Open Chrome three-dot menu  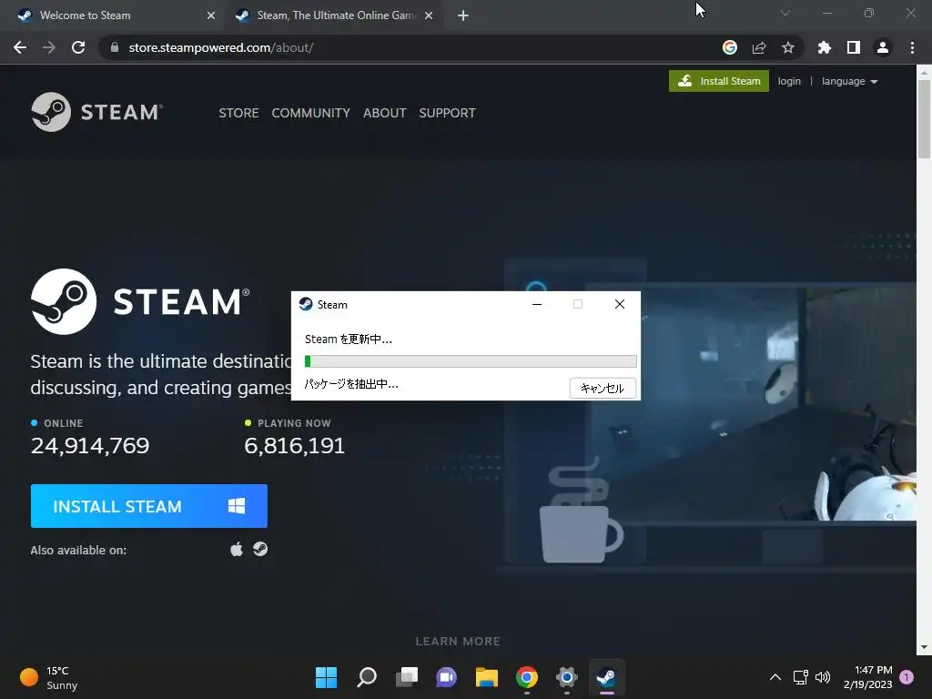click(912, 47)
